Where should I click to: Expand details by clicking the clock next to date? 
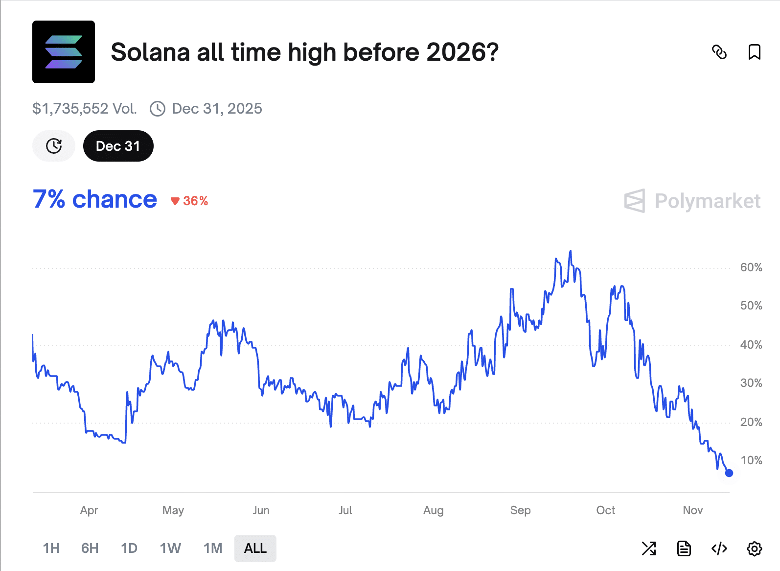pyautogui.click(x=158, y=109)
